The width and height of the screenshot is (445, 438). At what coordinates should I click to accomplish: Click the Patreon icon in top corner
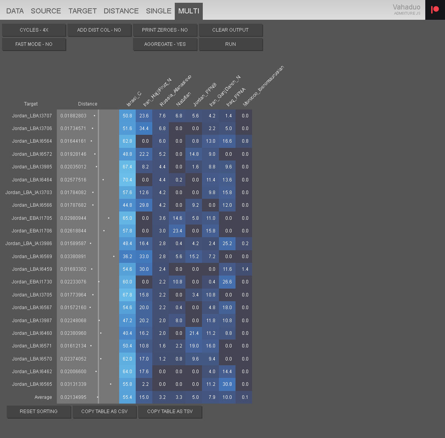[435, 9]
